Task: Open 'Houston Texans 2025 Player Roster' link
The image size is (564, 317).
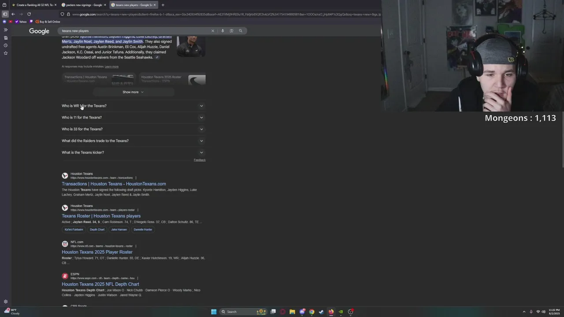Action: (97, 252)
